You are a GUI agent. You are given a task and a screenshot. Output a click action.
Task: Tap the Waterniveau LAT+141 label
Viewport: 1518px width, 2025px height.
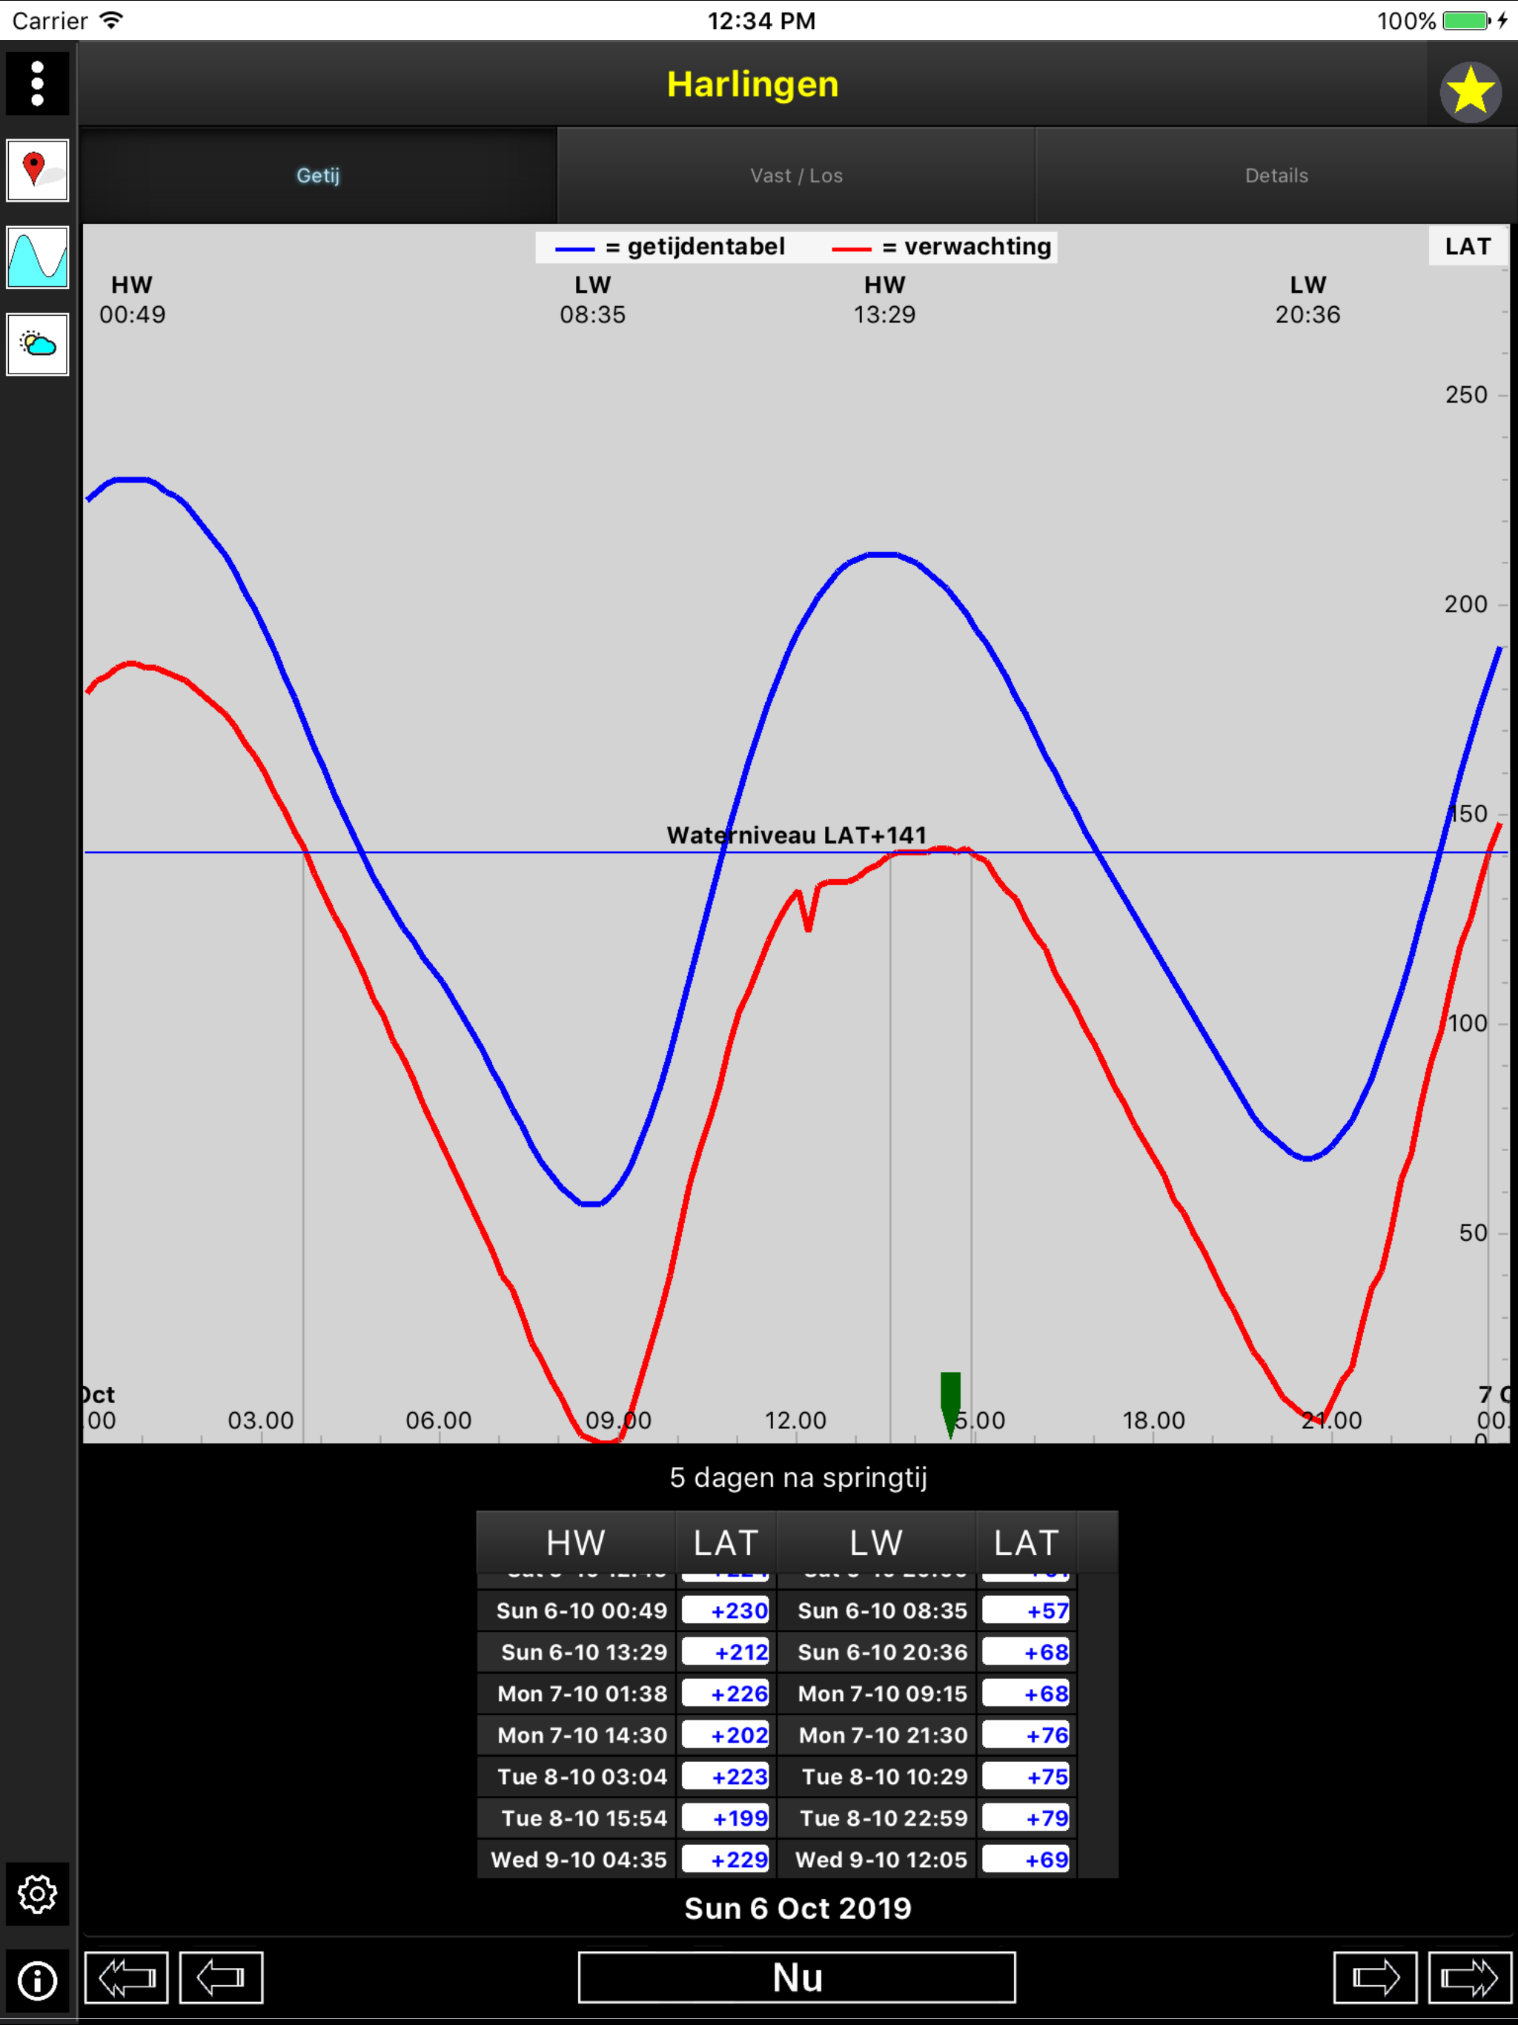tap(797, 835)
